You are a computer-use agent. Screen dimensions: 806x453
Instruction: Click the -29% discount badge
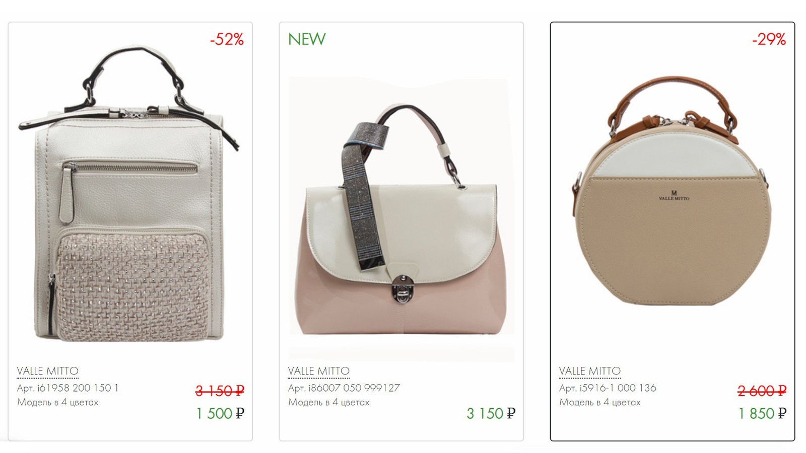(769, 39)
